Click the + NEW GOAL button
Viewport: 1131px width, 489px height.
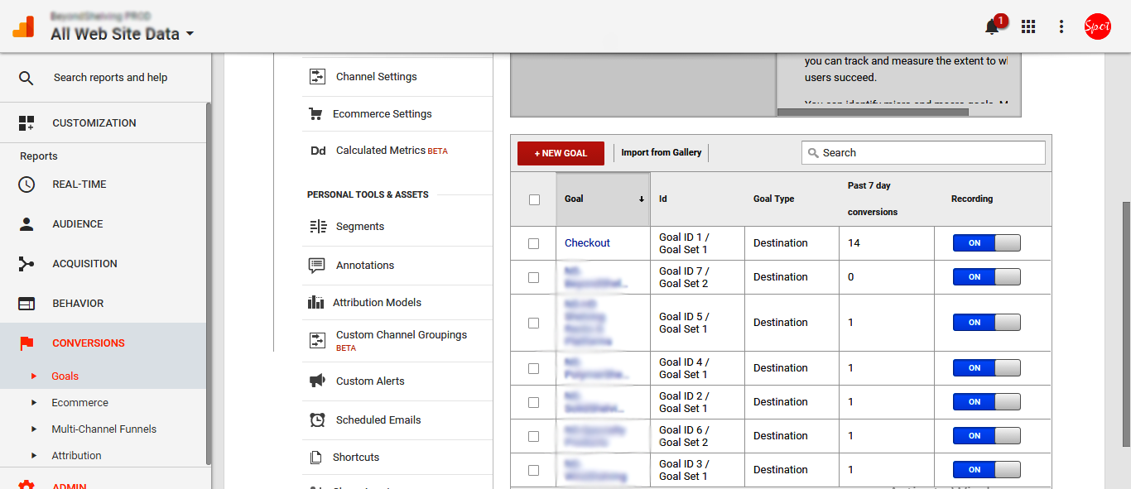click(x=561, y=153)
